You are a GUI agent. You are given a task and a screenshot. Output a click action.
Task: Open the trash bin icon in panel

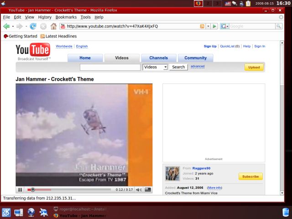(x=286, y=213)
